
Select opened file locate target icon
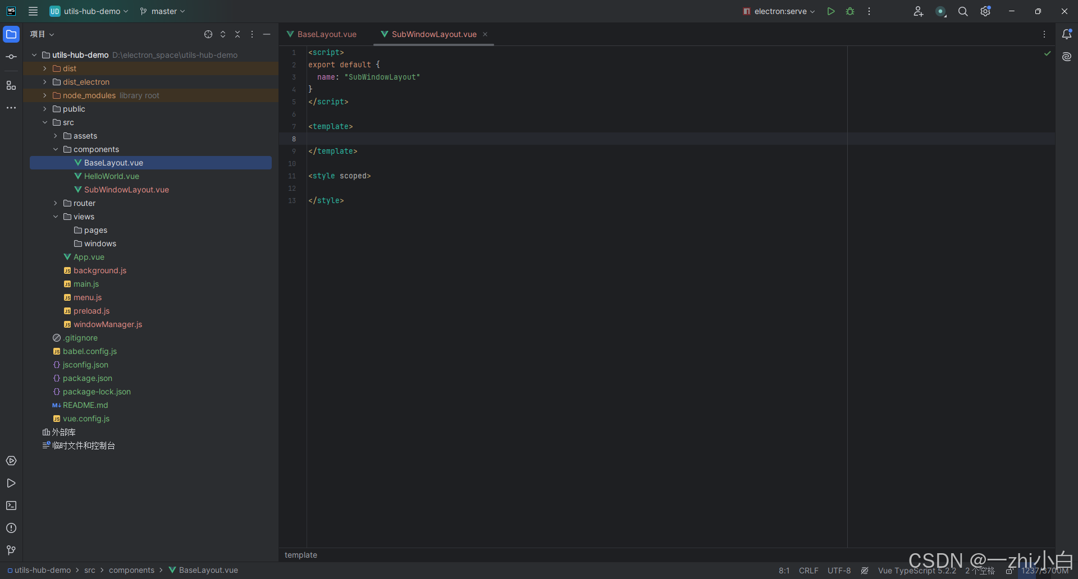pos(208,34)
